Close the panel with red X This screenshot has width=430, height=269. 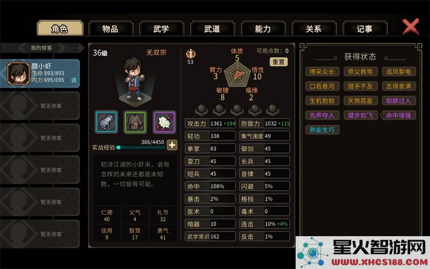pos(411,26)
